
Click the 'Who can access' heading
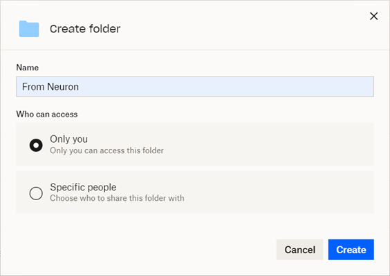[47, 114]
